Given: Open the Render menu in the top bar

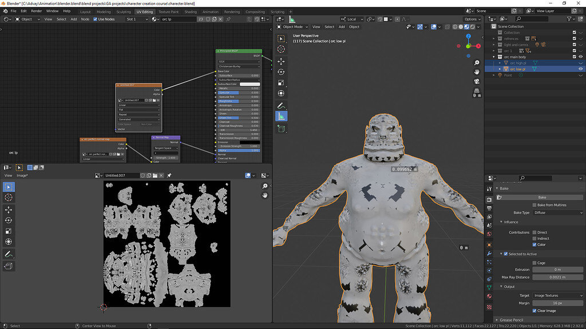Looking at the screenshot, I should (37, 11).
